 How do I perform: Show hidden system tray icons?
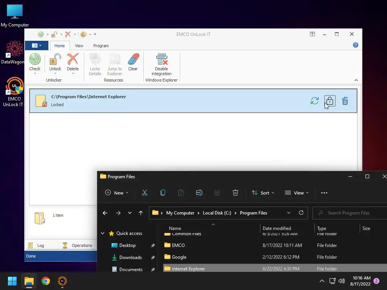point(322,281)
